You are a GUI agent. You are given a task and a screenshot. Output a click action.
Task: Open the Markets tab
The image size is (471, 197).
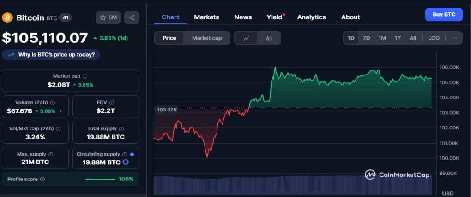click(206, 17)
